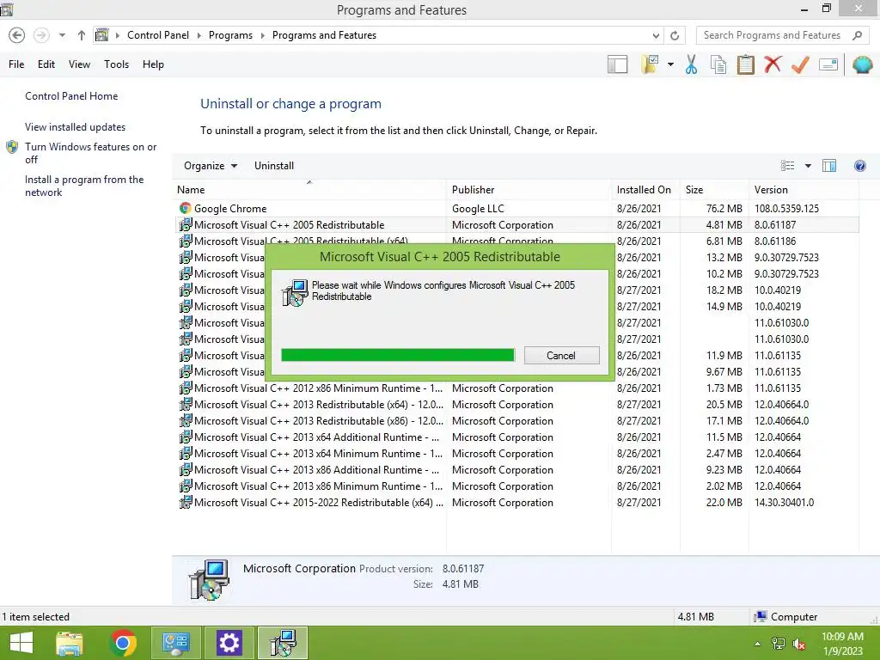This screenshot has width=880, height=660.
Task: Select the Google Chrome program row
Action: (516, 208)
